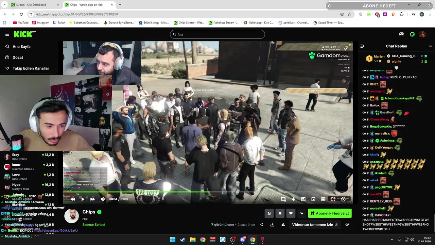Open Sadece Sohbet category link
Viewport: 435px width, 245px height.
coord(94,225)
